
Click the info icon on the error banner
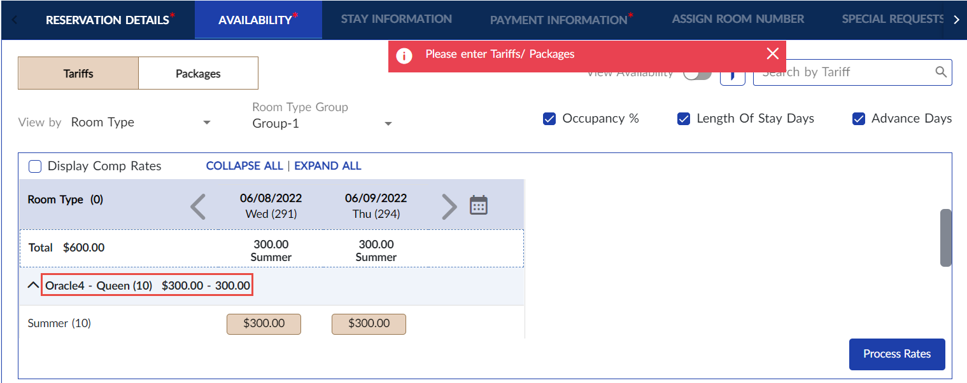pos(404,56)
